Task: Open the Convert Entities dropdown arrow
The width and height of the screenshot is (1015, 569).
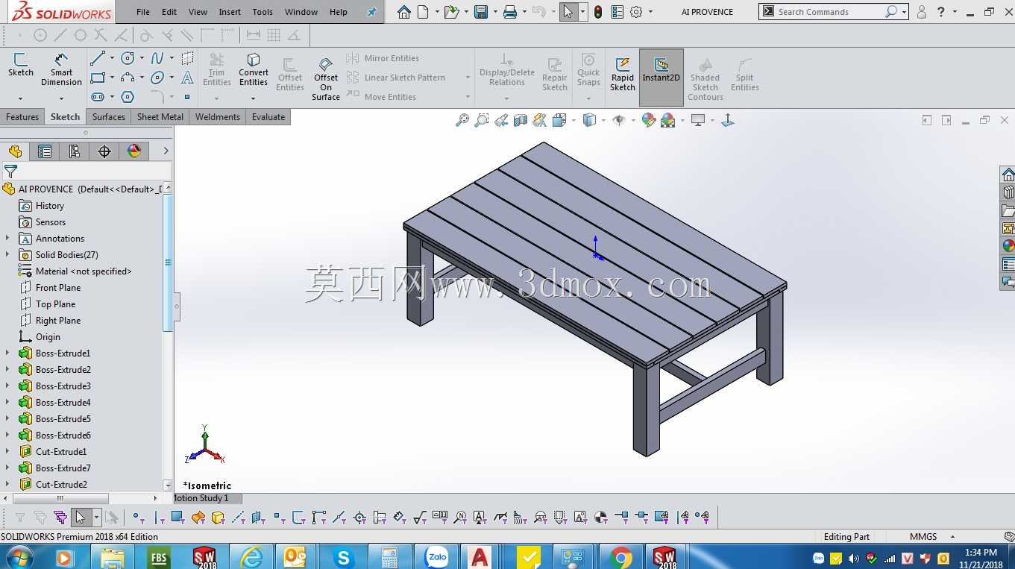Action: (254, 98)
